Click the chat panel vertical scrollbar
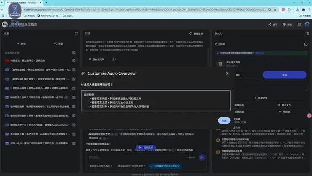The height and width of the screenshot is (176, 312). coord(208,58)
